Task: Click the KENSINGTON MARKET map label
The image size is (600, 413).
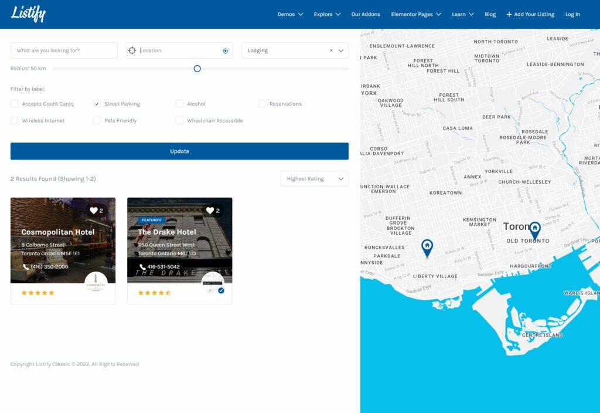Action: (479, 222)
